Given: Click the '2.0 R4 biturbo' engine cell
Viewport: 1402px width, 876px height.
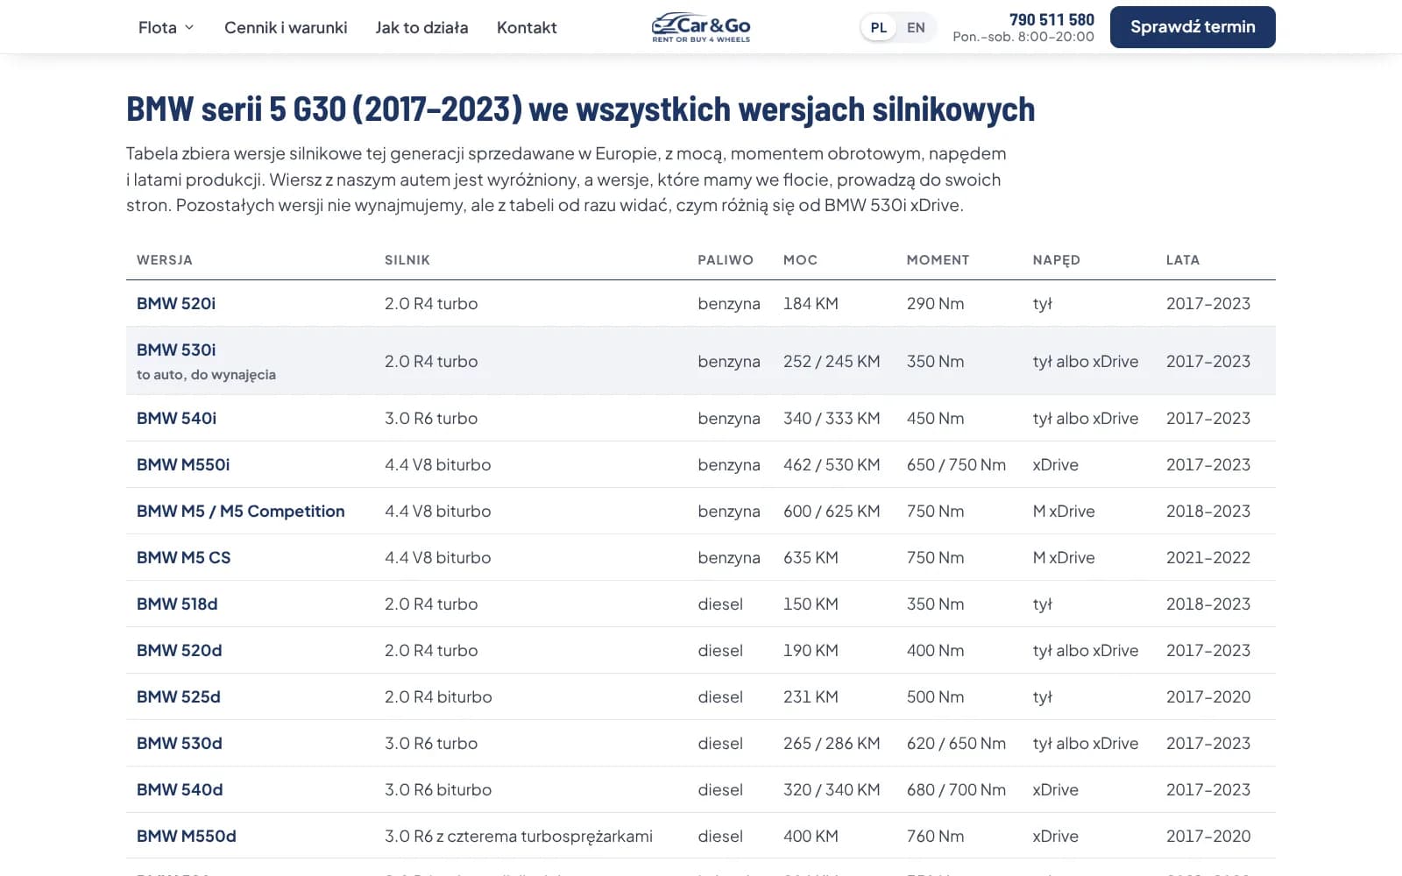Looking at the screenshot, I should point(438,697).
